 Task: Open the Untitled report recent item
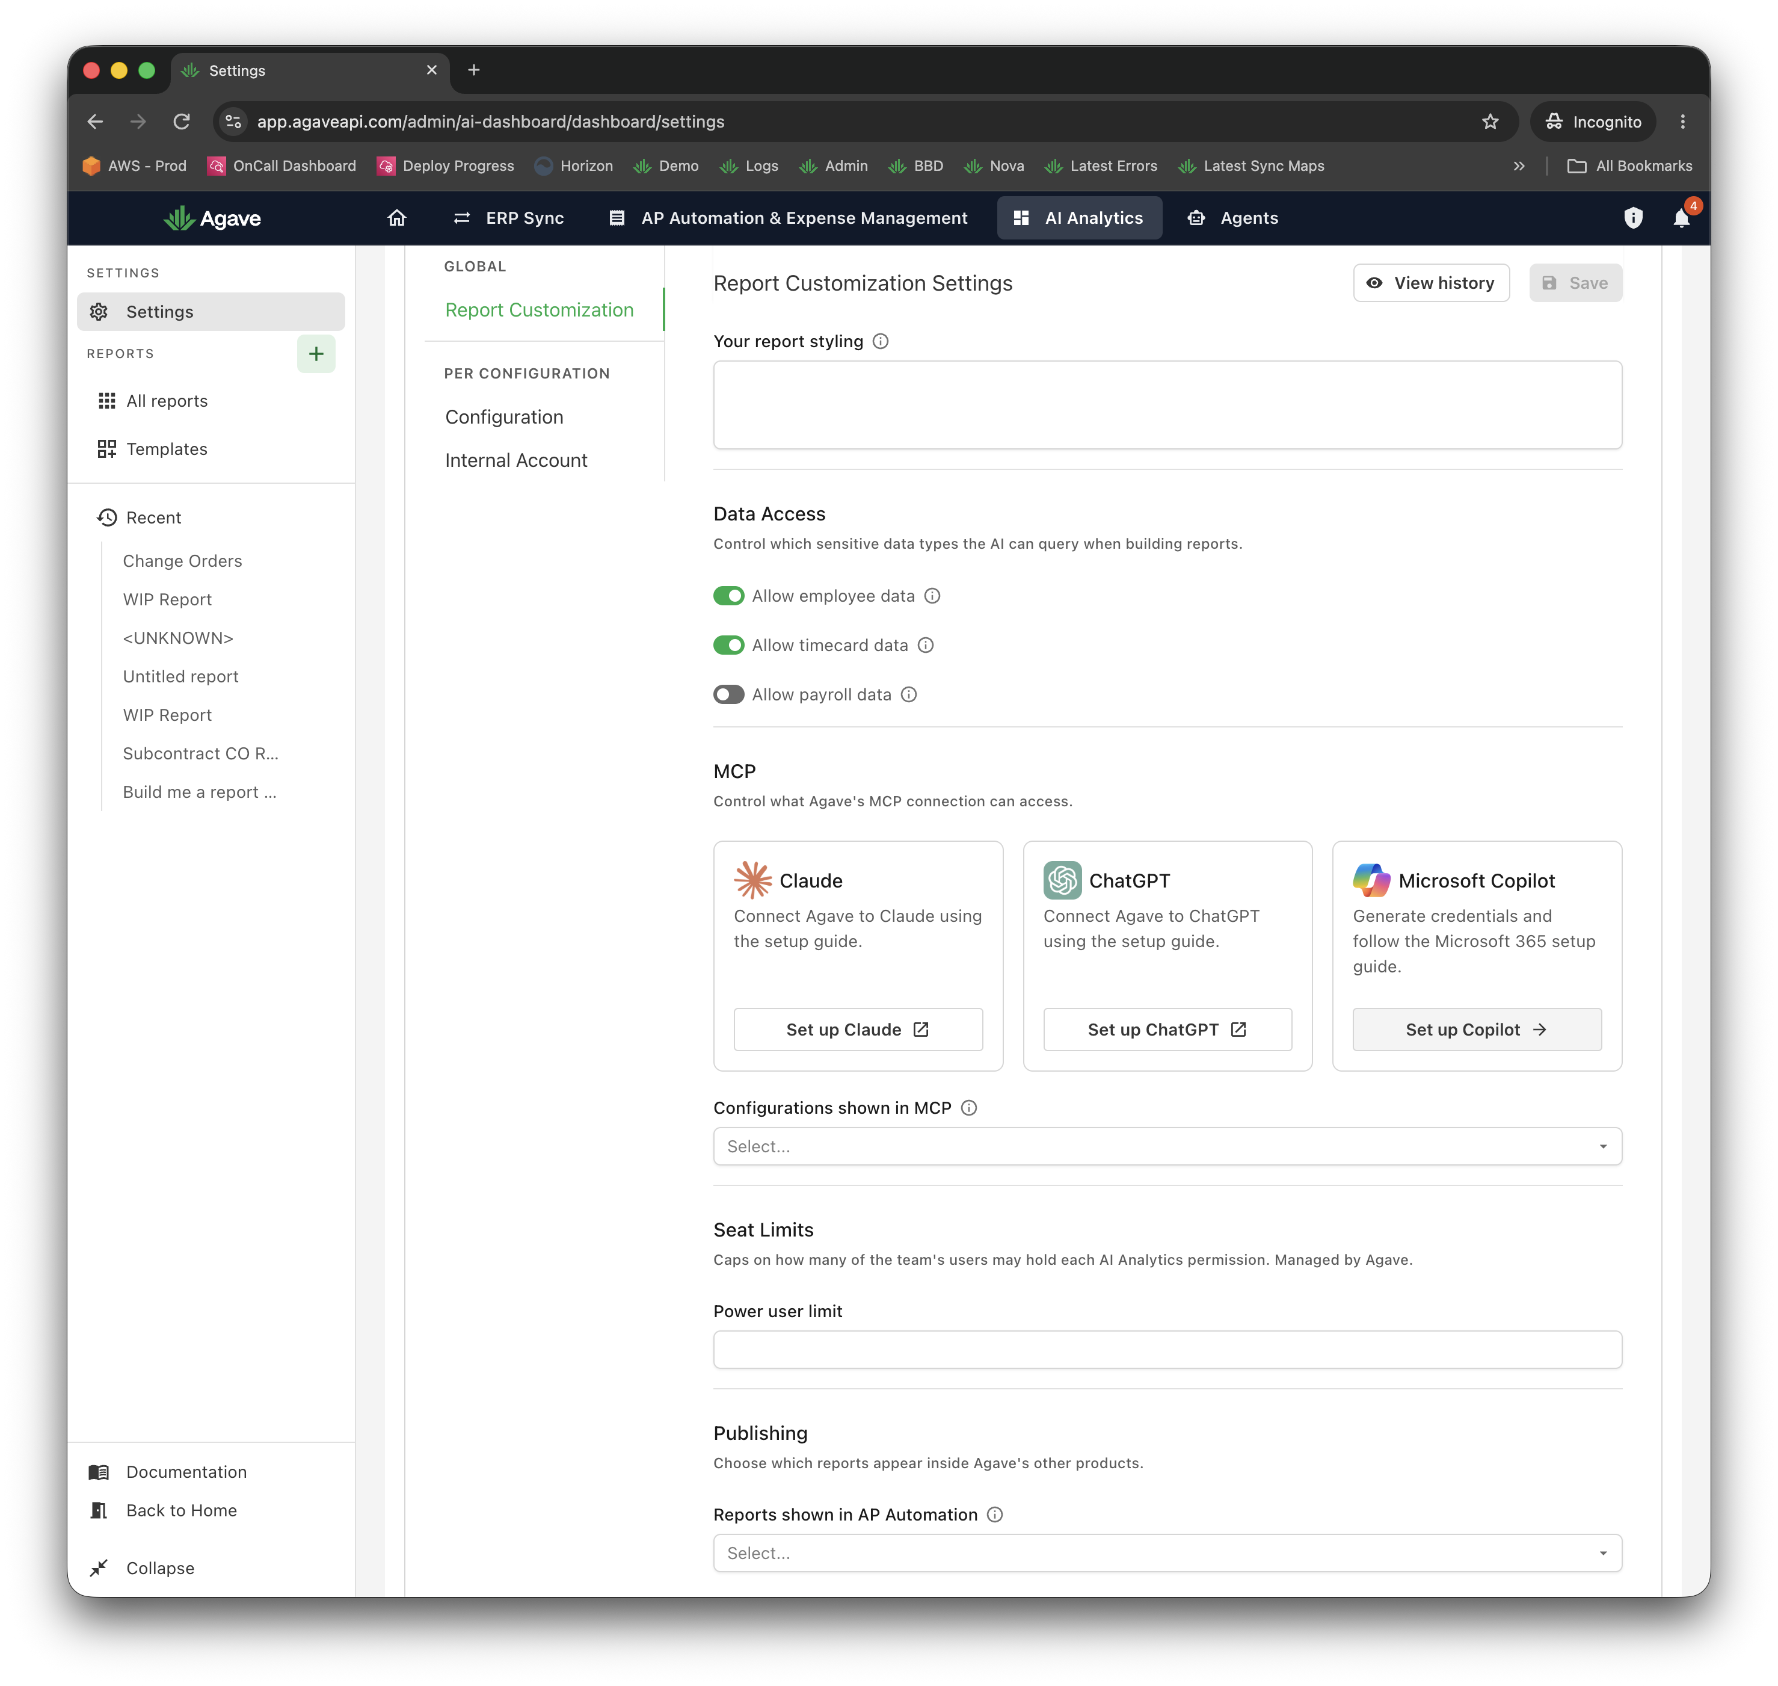[x=180, y=677]
